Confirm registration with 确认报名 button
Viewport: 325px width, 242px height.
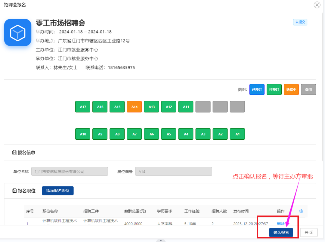pos(281,232)
